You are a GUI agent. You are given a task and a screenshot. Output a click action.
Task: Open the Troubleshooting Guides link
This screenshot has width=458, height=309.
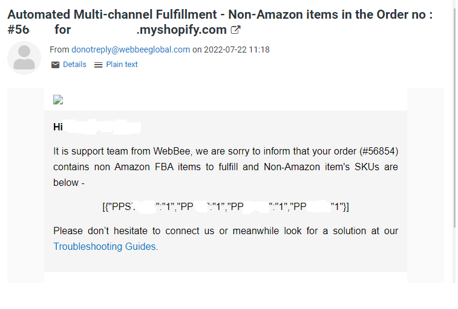coord(105,246)
